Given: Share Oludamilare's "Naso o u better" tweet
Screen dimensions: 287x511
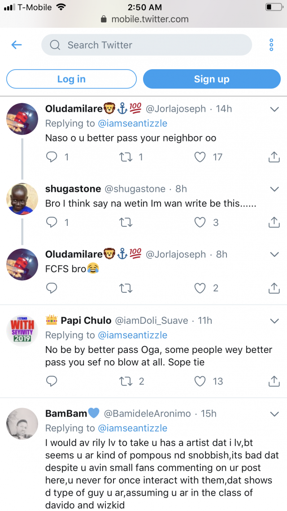Looking at the screenshot, I should point(274,157).
